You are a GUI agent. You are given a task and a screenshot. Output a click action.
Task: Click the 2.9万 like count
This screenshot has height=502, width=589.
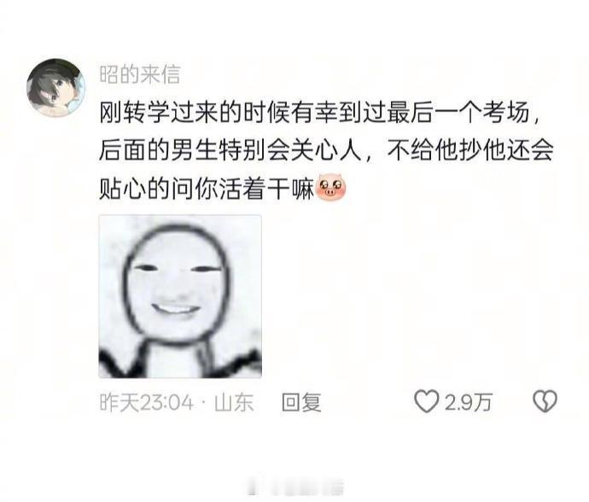click(468, 402)
